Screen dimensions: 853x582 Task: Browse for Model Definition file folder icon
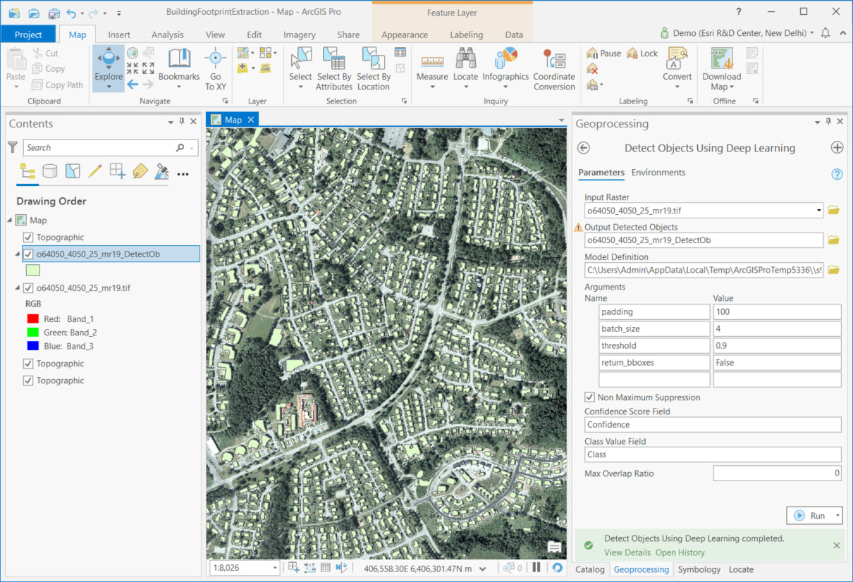tap(834, 270)
